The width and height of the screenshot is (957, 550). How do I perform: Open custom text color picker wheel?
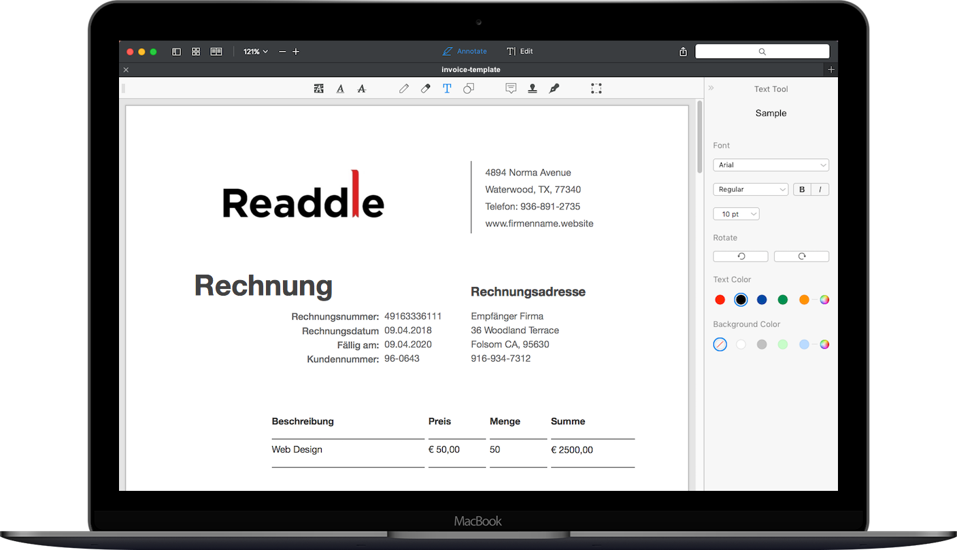[824, 300]
